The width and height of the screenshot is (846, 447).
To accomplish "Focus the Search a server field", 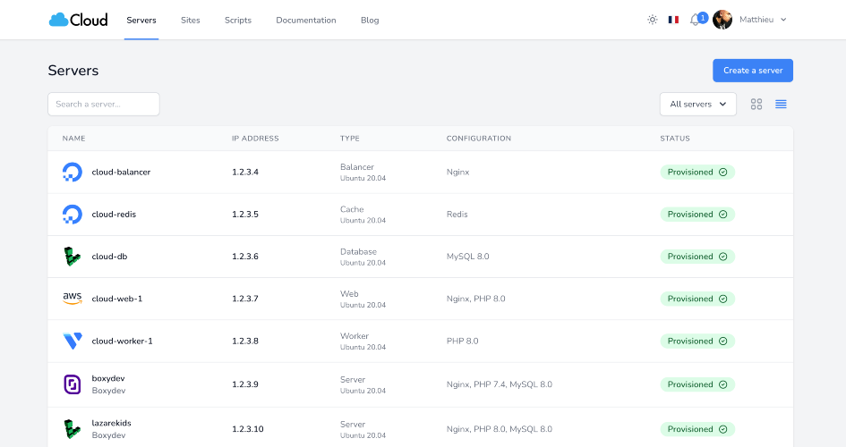I will pos(104,104).
